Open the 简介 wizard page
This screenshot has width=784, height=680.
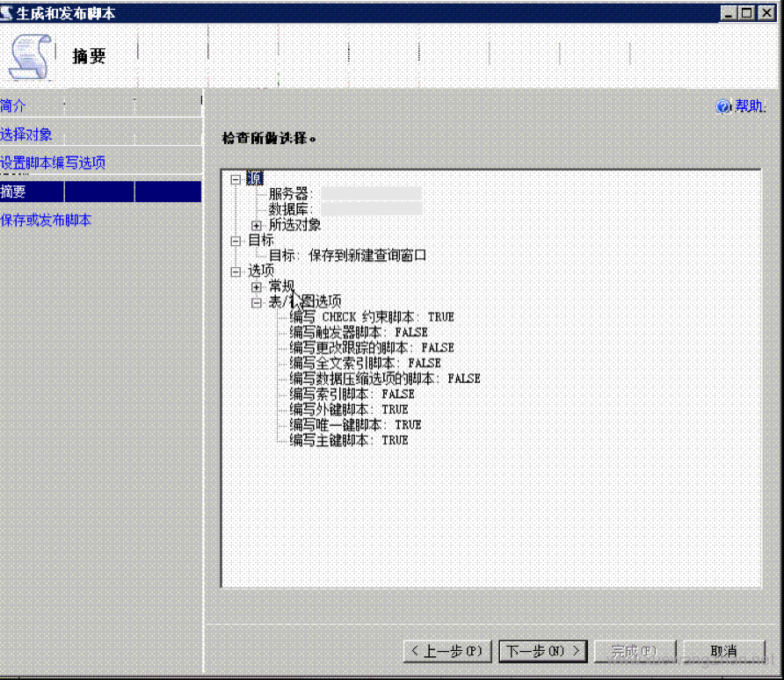click(x=13, y=105)
